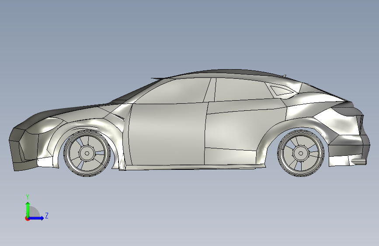Select the front wheel hub center
This screenshot has width=379, height=246.
(87, 153)
